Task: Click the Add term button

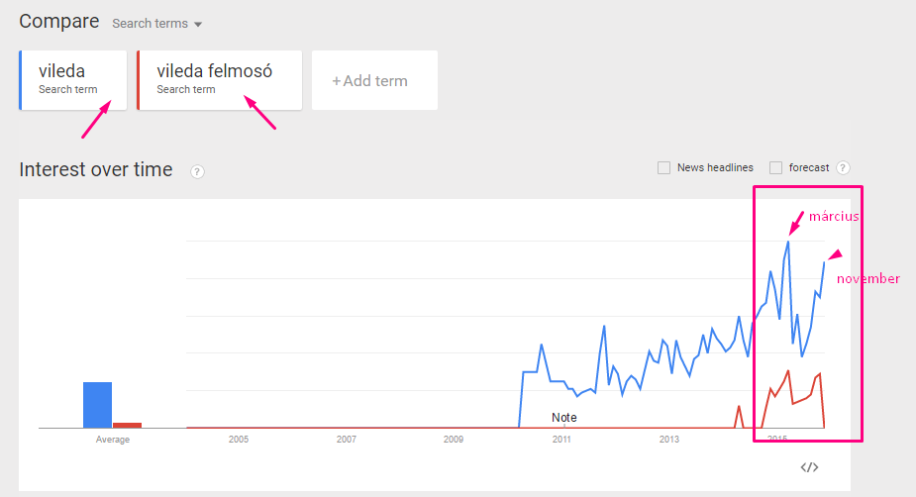Action: click(374, 80)
